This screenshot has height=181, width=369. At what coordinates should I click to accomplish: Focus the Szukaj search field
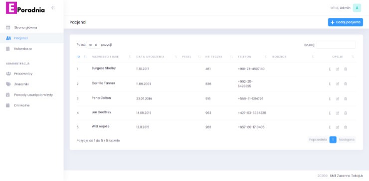[x=336, y=45]
